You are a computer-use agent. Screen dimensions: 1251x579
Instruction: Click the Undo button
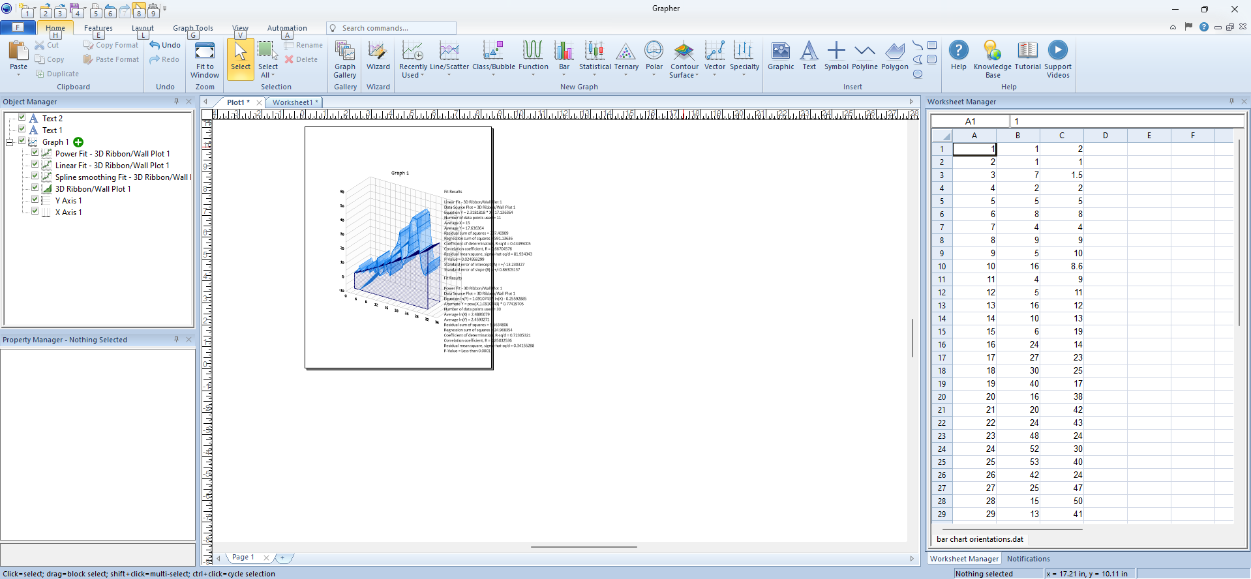165,45
